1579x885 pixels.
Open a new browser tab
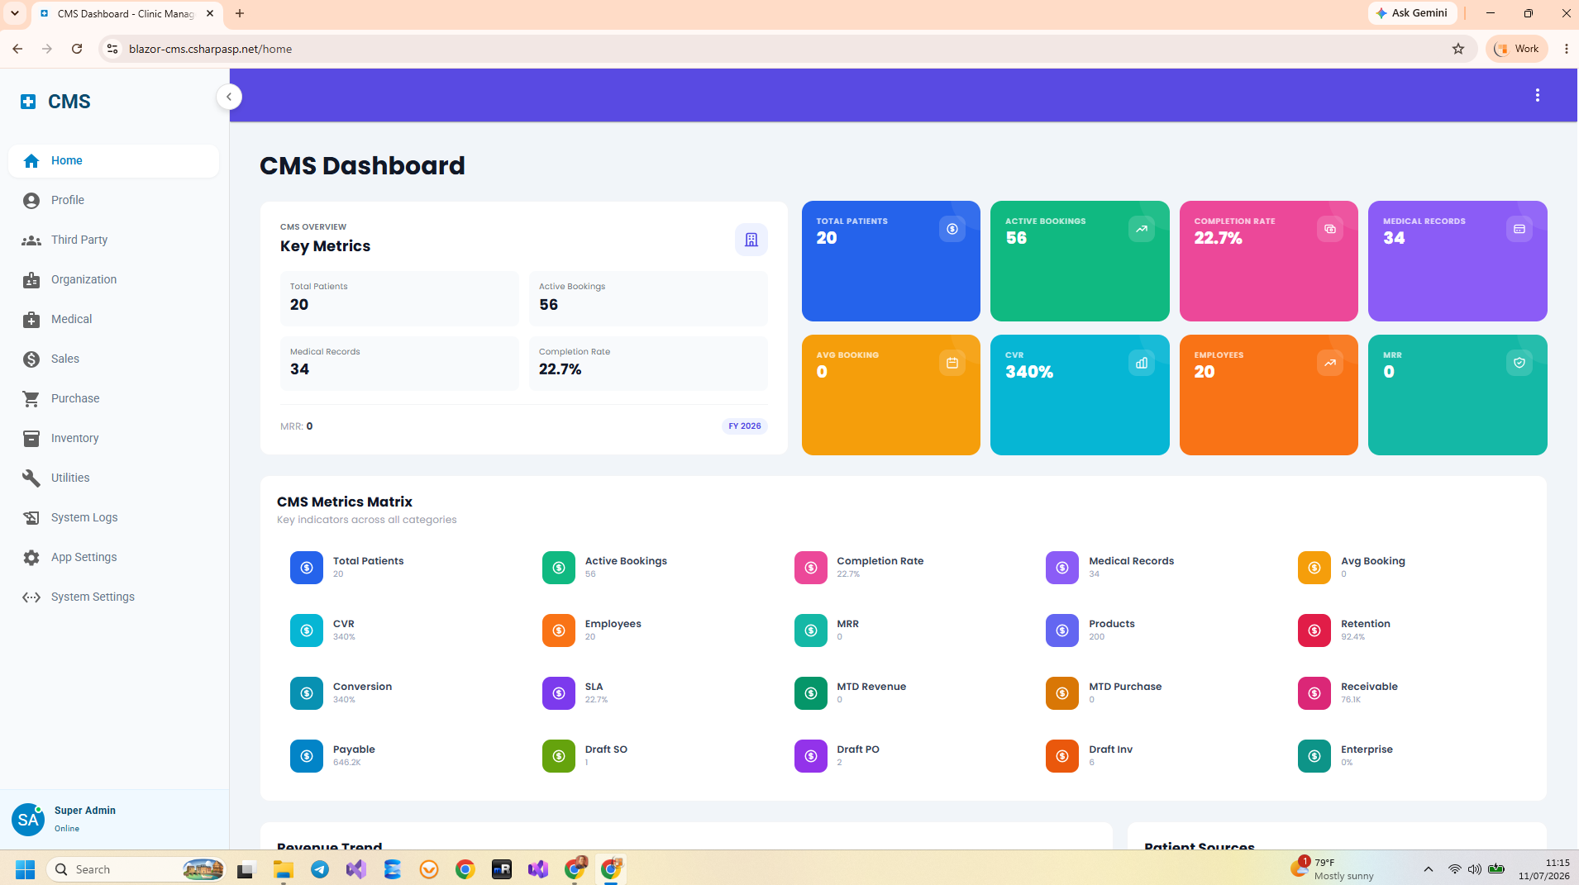pyautogui.click(x=240, y=13)
